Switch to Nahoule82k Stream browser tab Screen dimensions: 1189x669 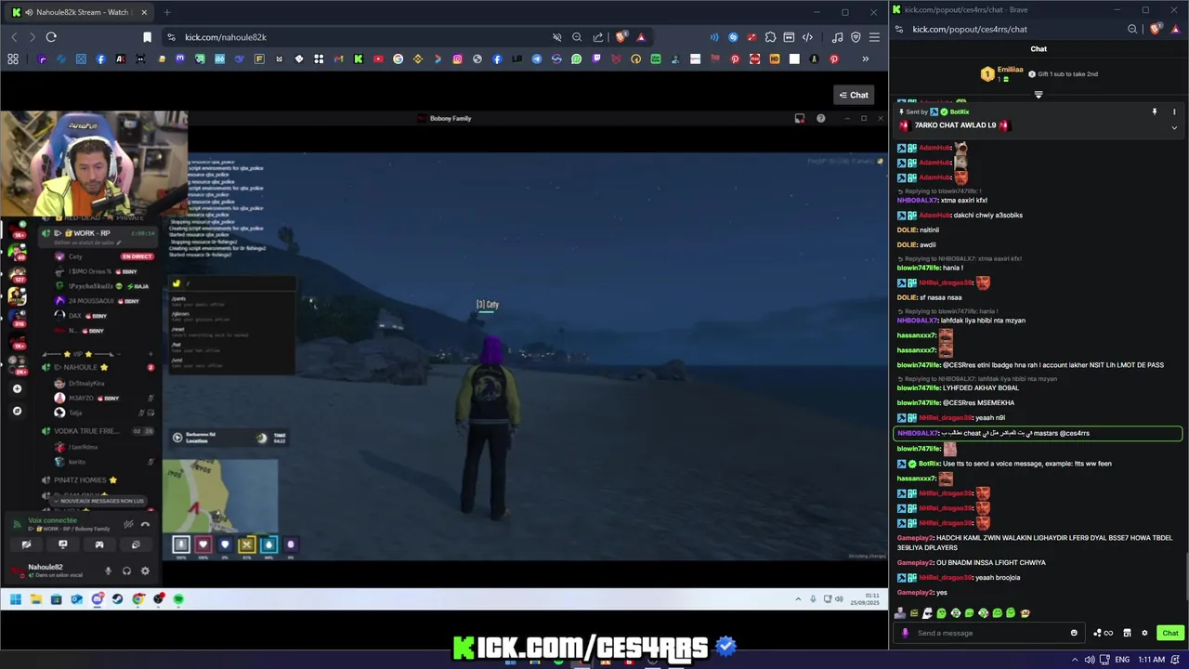coord(82,12)
